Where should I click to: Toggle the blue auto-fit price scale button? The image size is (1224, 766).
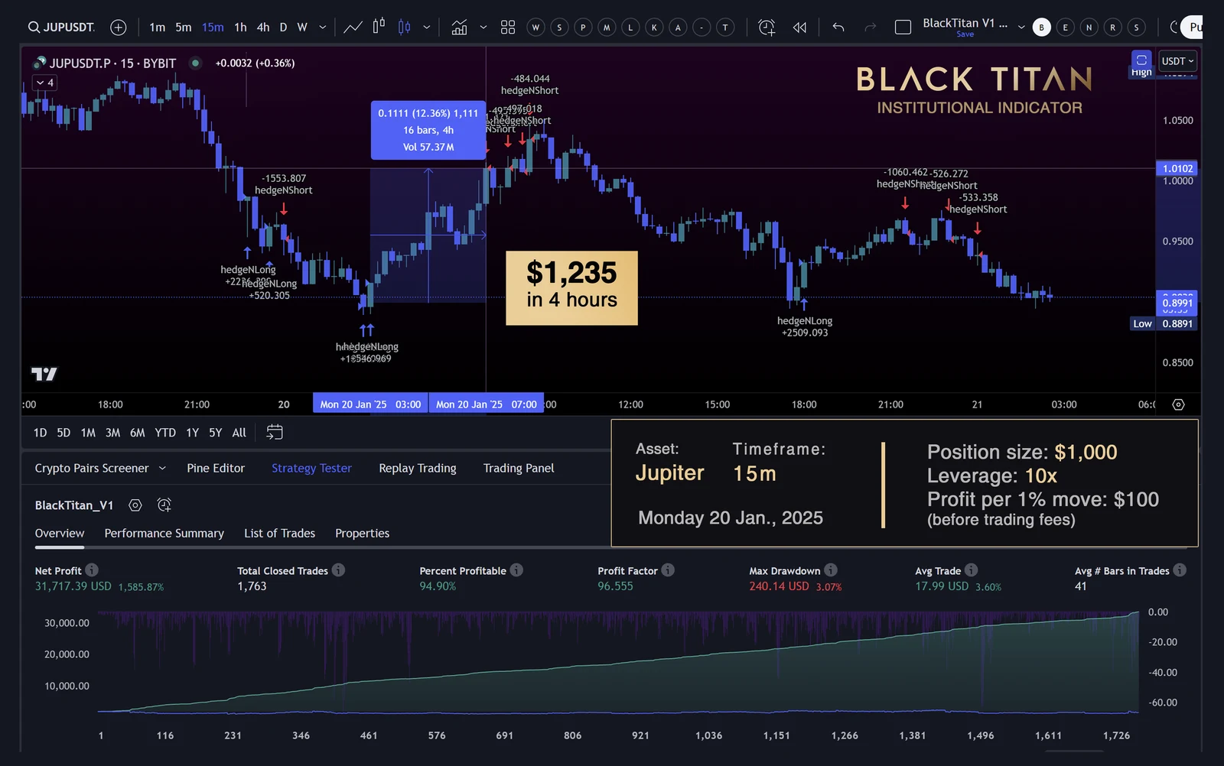pyautogui.click(x=1141, y=60)
